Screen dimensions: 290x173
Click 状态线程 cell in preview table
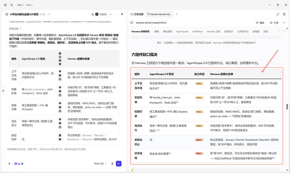[138, 156]
